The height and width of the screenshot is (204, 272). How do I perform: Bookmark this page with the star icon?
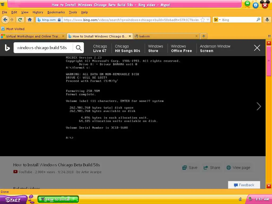(x=203, y=20)
